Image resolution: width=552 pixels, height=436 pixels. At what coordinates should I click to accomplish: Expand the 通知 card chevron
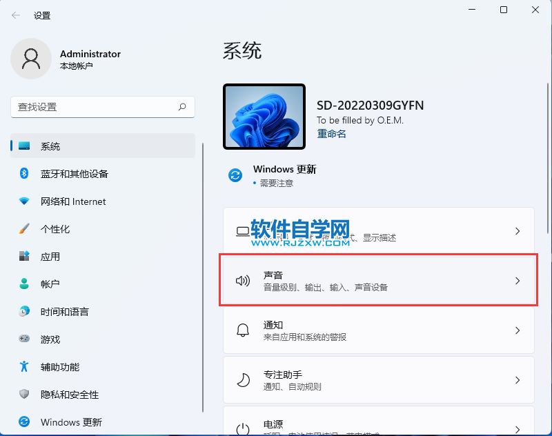pos(517,330)
